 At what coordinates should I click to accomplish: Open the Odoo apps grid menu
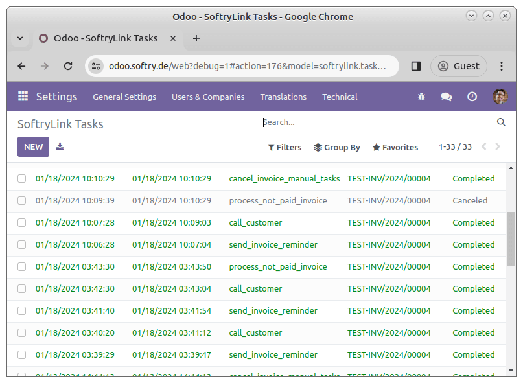pos(23,97)
